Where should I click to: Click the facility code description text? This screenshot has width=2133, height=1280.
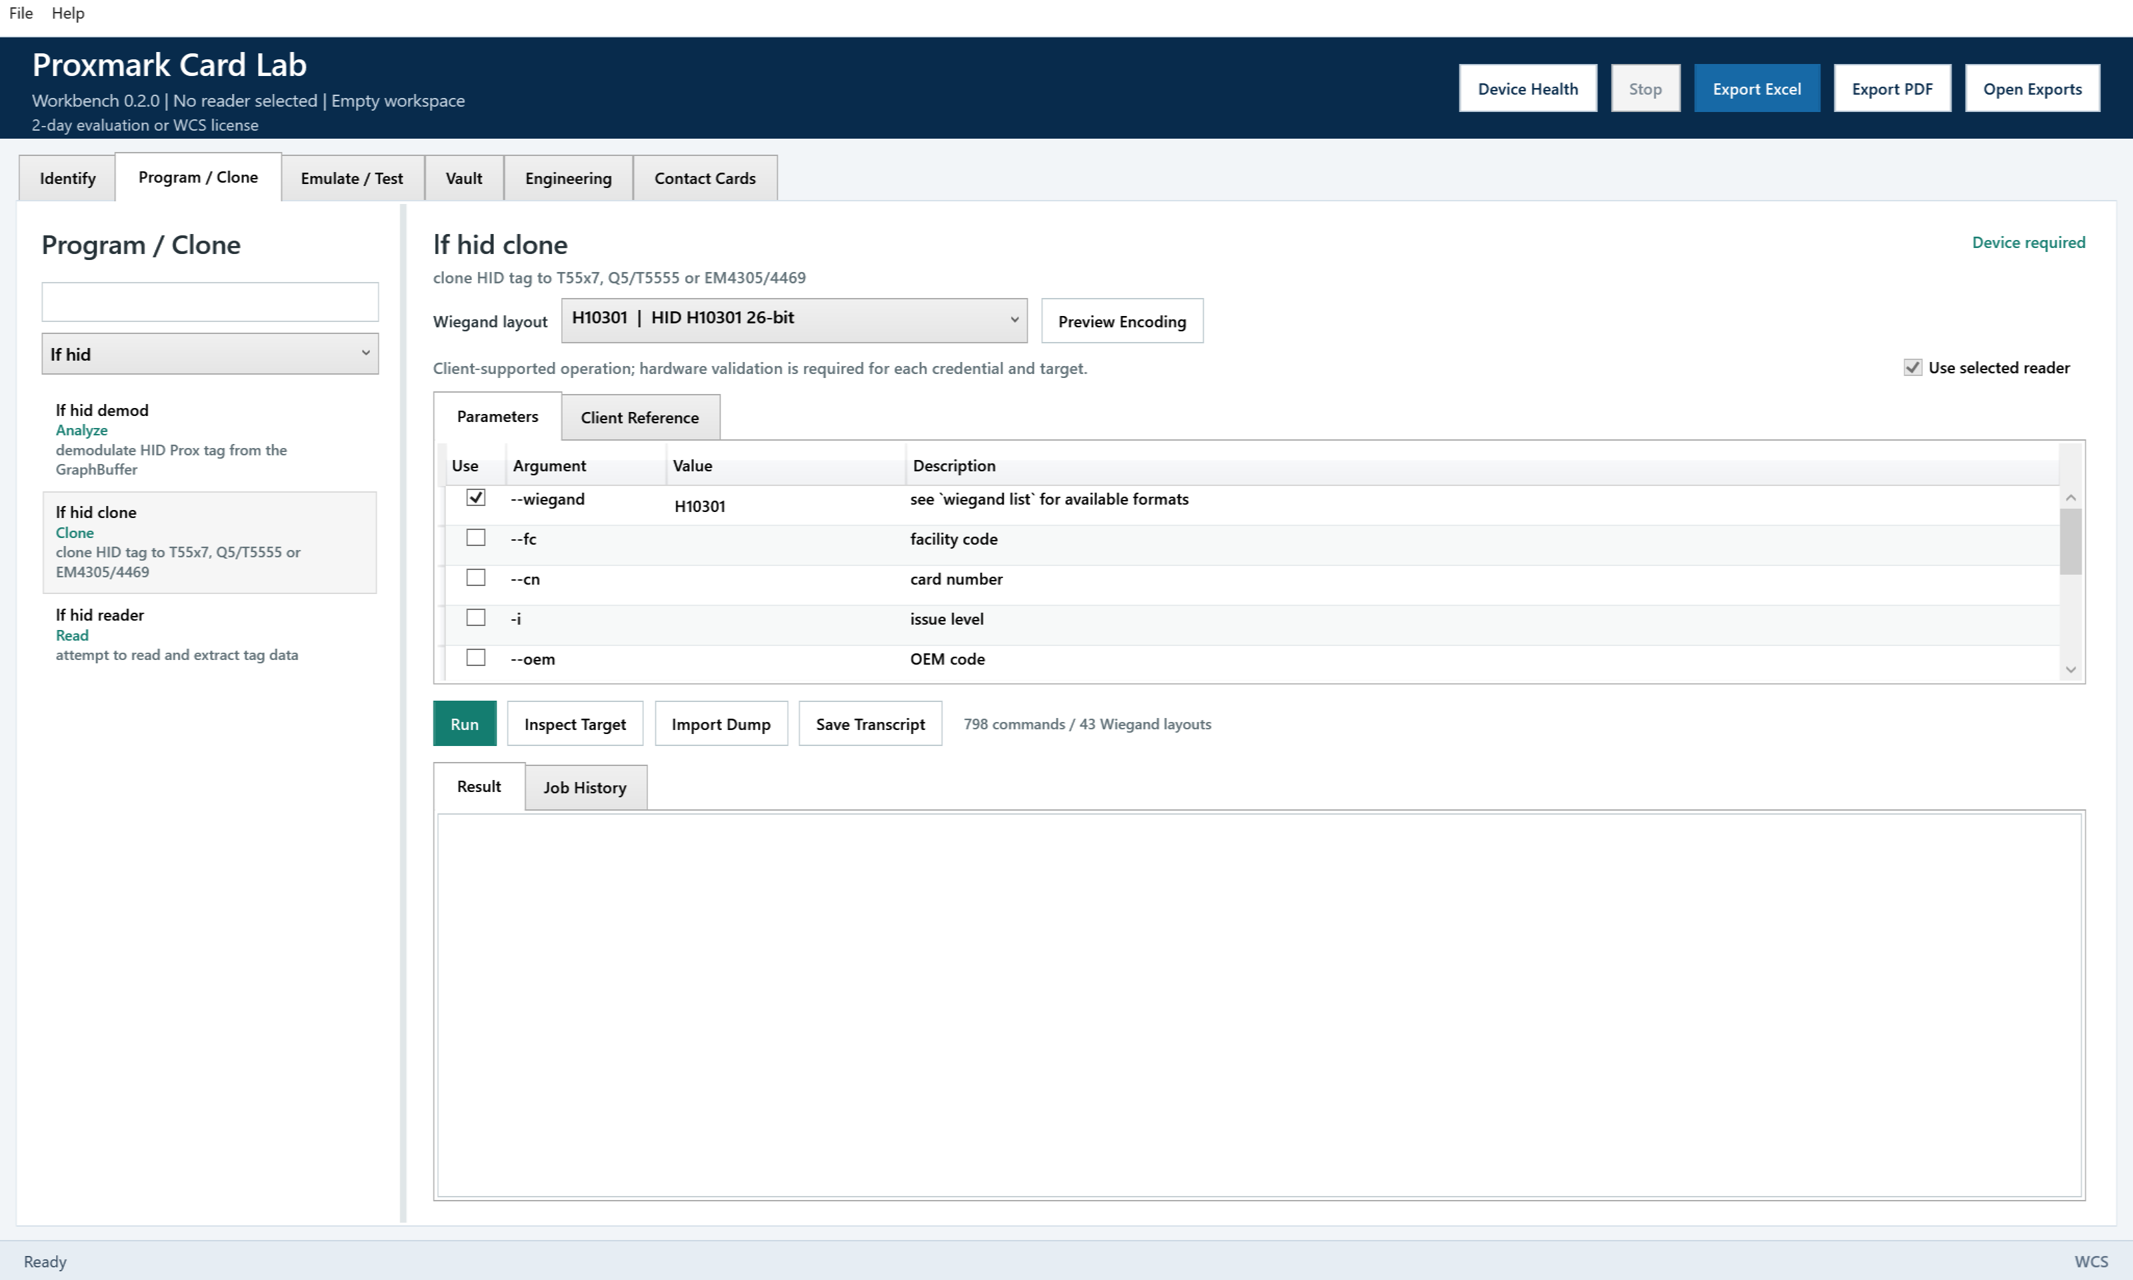[954, 539]
